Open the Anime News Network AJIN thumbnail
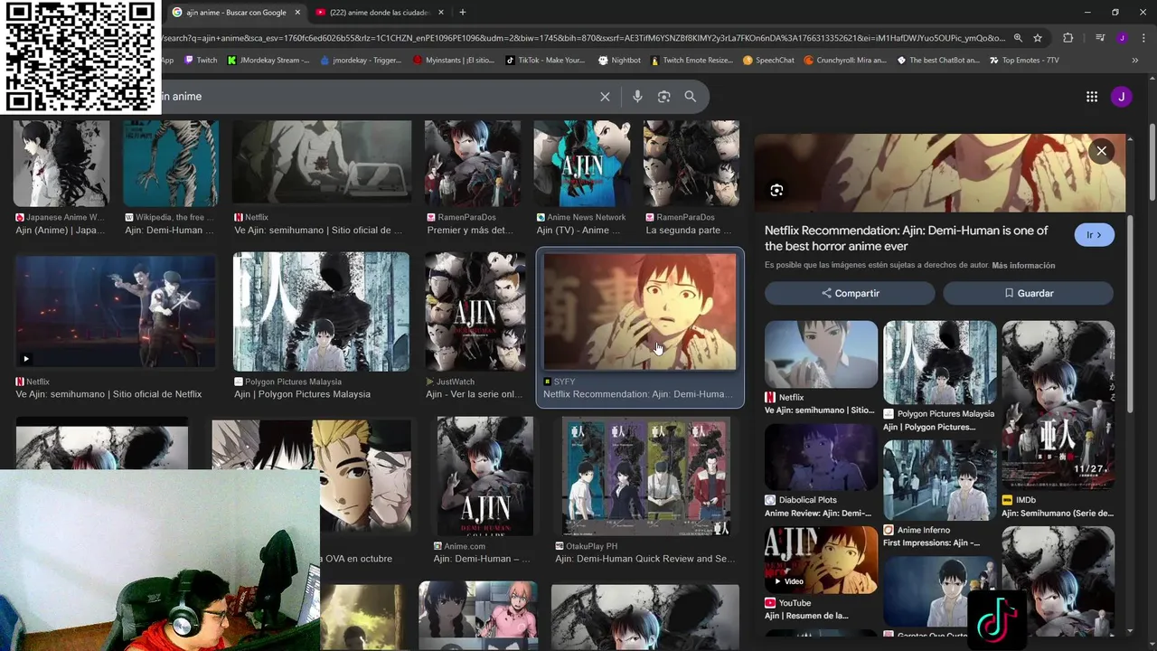The image size is (1157, 651). 581,164
